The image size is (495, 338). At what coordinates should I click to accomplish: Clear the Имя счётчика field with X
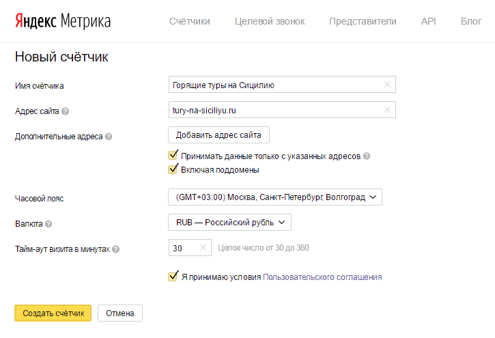tap(387, 85)
